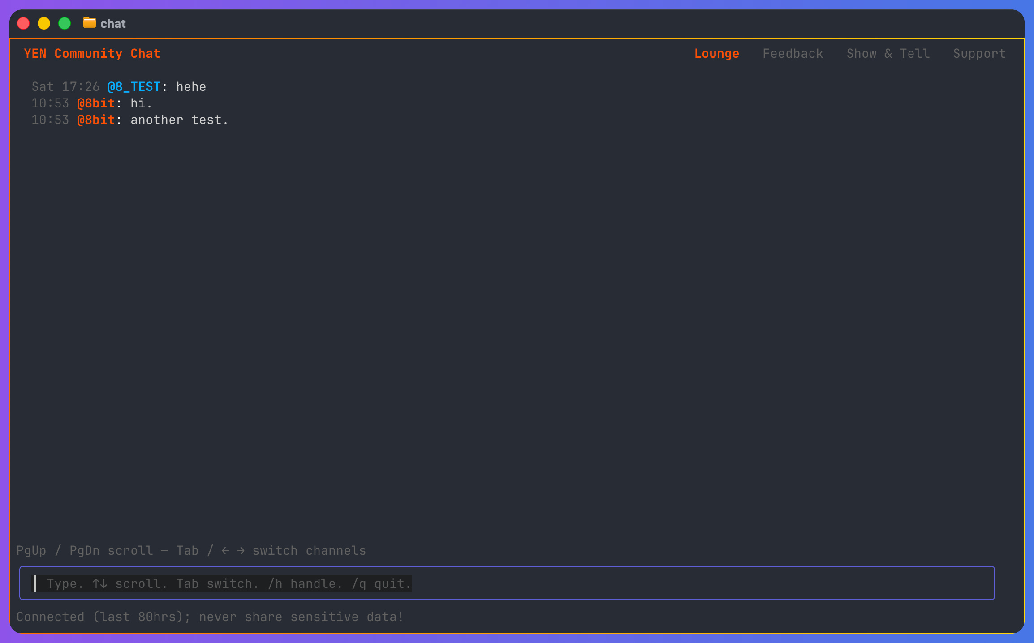Click the folder icon beside chat title
Viewport: 1034px width, 643px height.
point(89,23)
